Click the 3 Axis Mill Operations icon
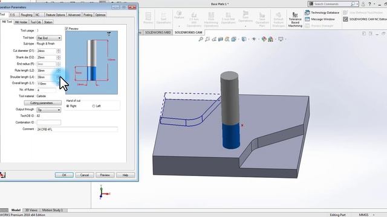 228,18
